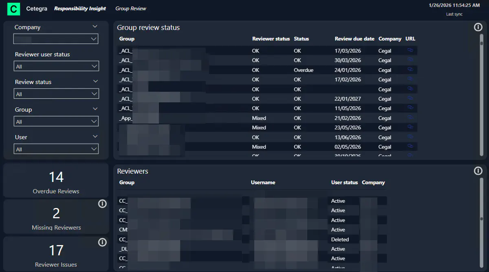This screenshot has width=489, height=272.
Task: Click info icon on Reviewer Issues card
Action: (x=102, y=243)
